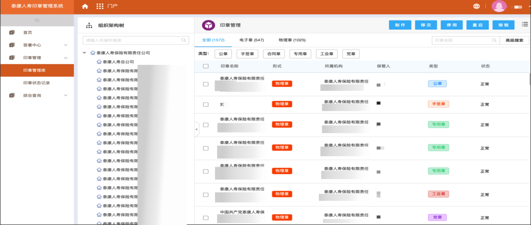Viewport: 531px width, 225px height.
Task: Filter by type 合同章
Action: click(274, 54)
